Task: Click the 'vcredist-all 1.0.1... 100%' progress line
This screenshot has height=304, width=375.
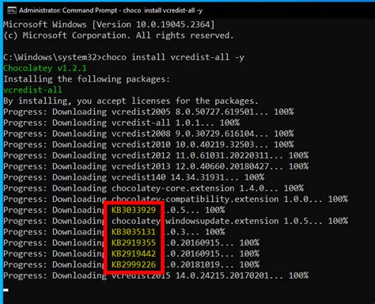Action: [121, 123]
